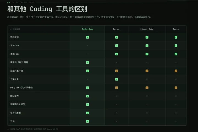Click the Claude Code column header

click(x=147, y=29)
